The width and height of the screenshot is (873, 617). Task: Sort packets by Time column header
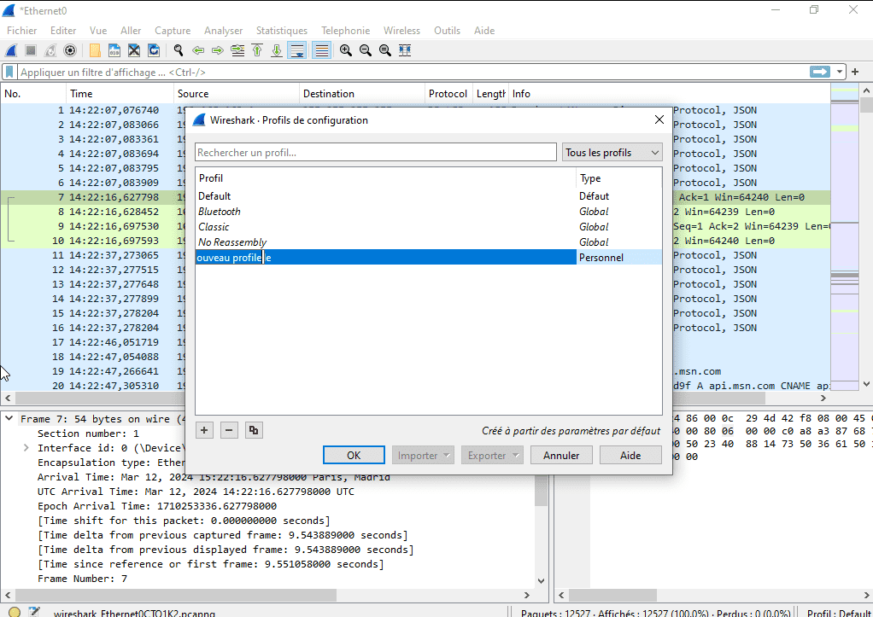tap(120, 94)
